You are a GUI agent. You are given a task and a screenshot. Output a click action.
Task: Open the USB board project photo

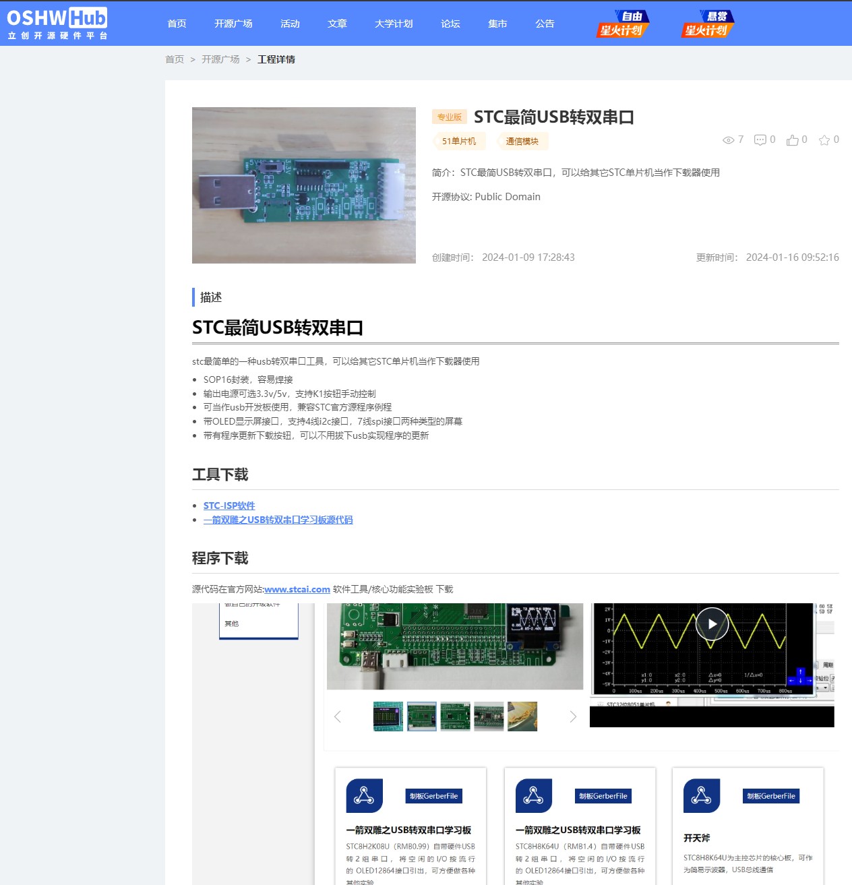pos(304,185)
